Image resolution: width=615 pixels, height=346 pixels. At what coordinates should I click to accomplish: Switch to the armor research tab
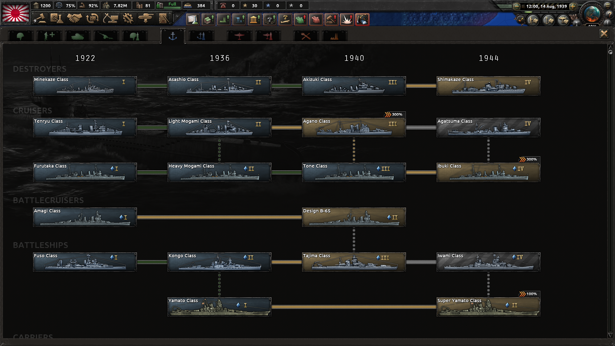click(x=77, y=36)
